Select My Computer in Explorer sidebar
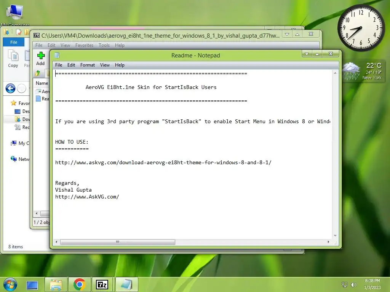The image size is (390, 292). [20, 143]
